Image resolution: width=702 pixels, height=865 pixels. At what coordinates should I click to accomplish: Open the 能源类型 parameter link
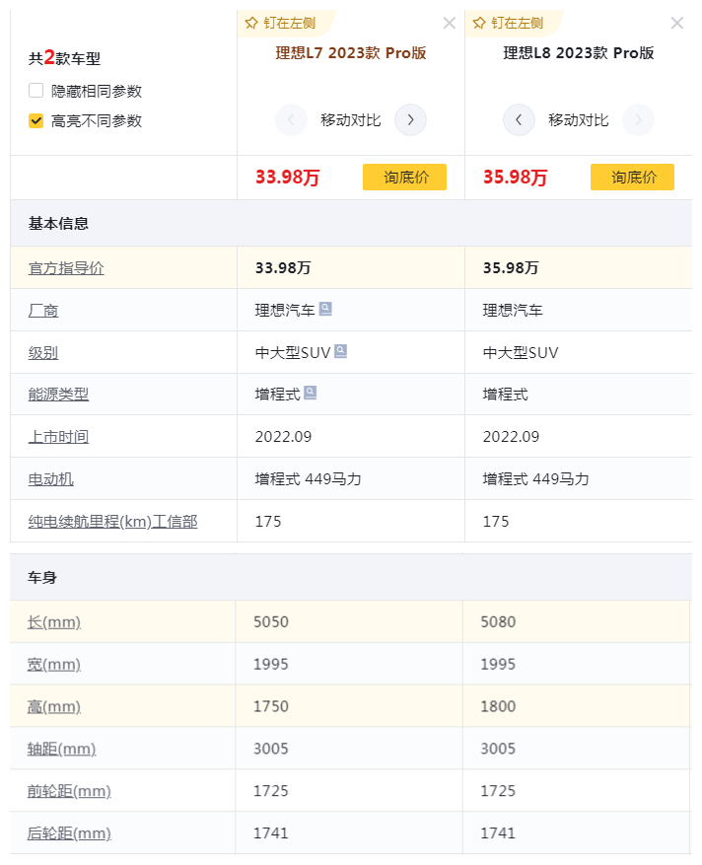tap(58, 395)
